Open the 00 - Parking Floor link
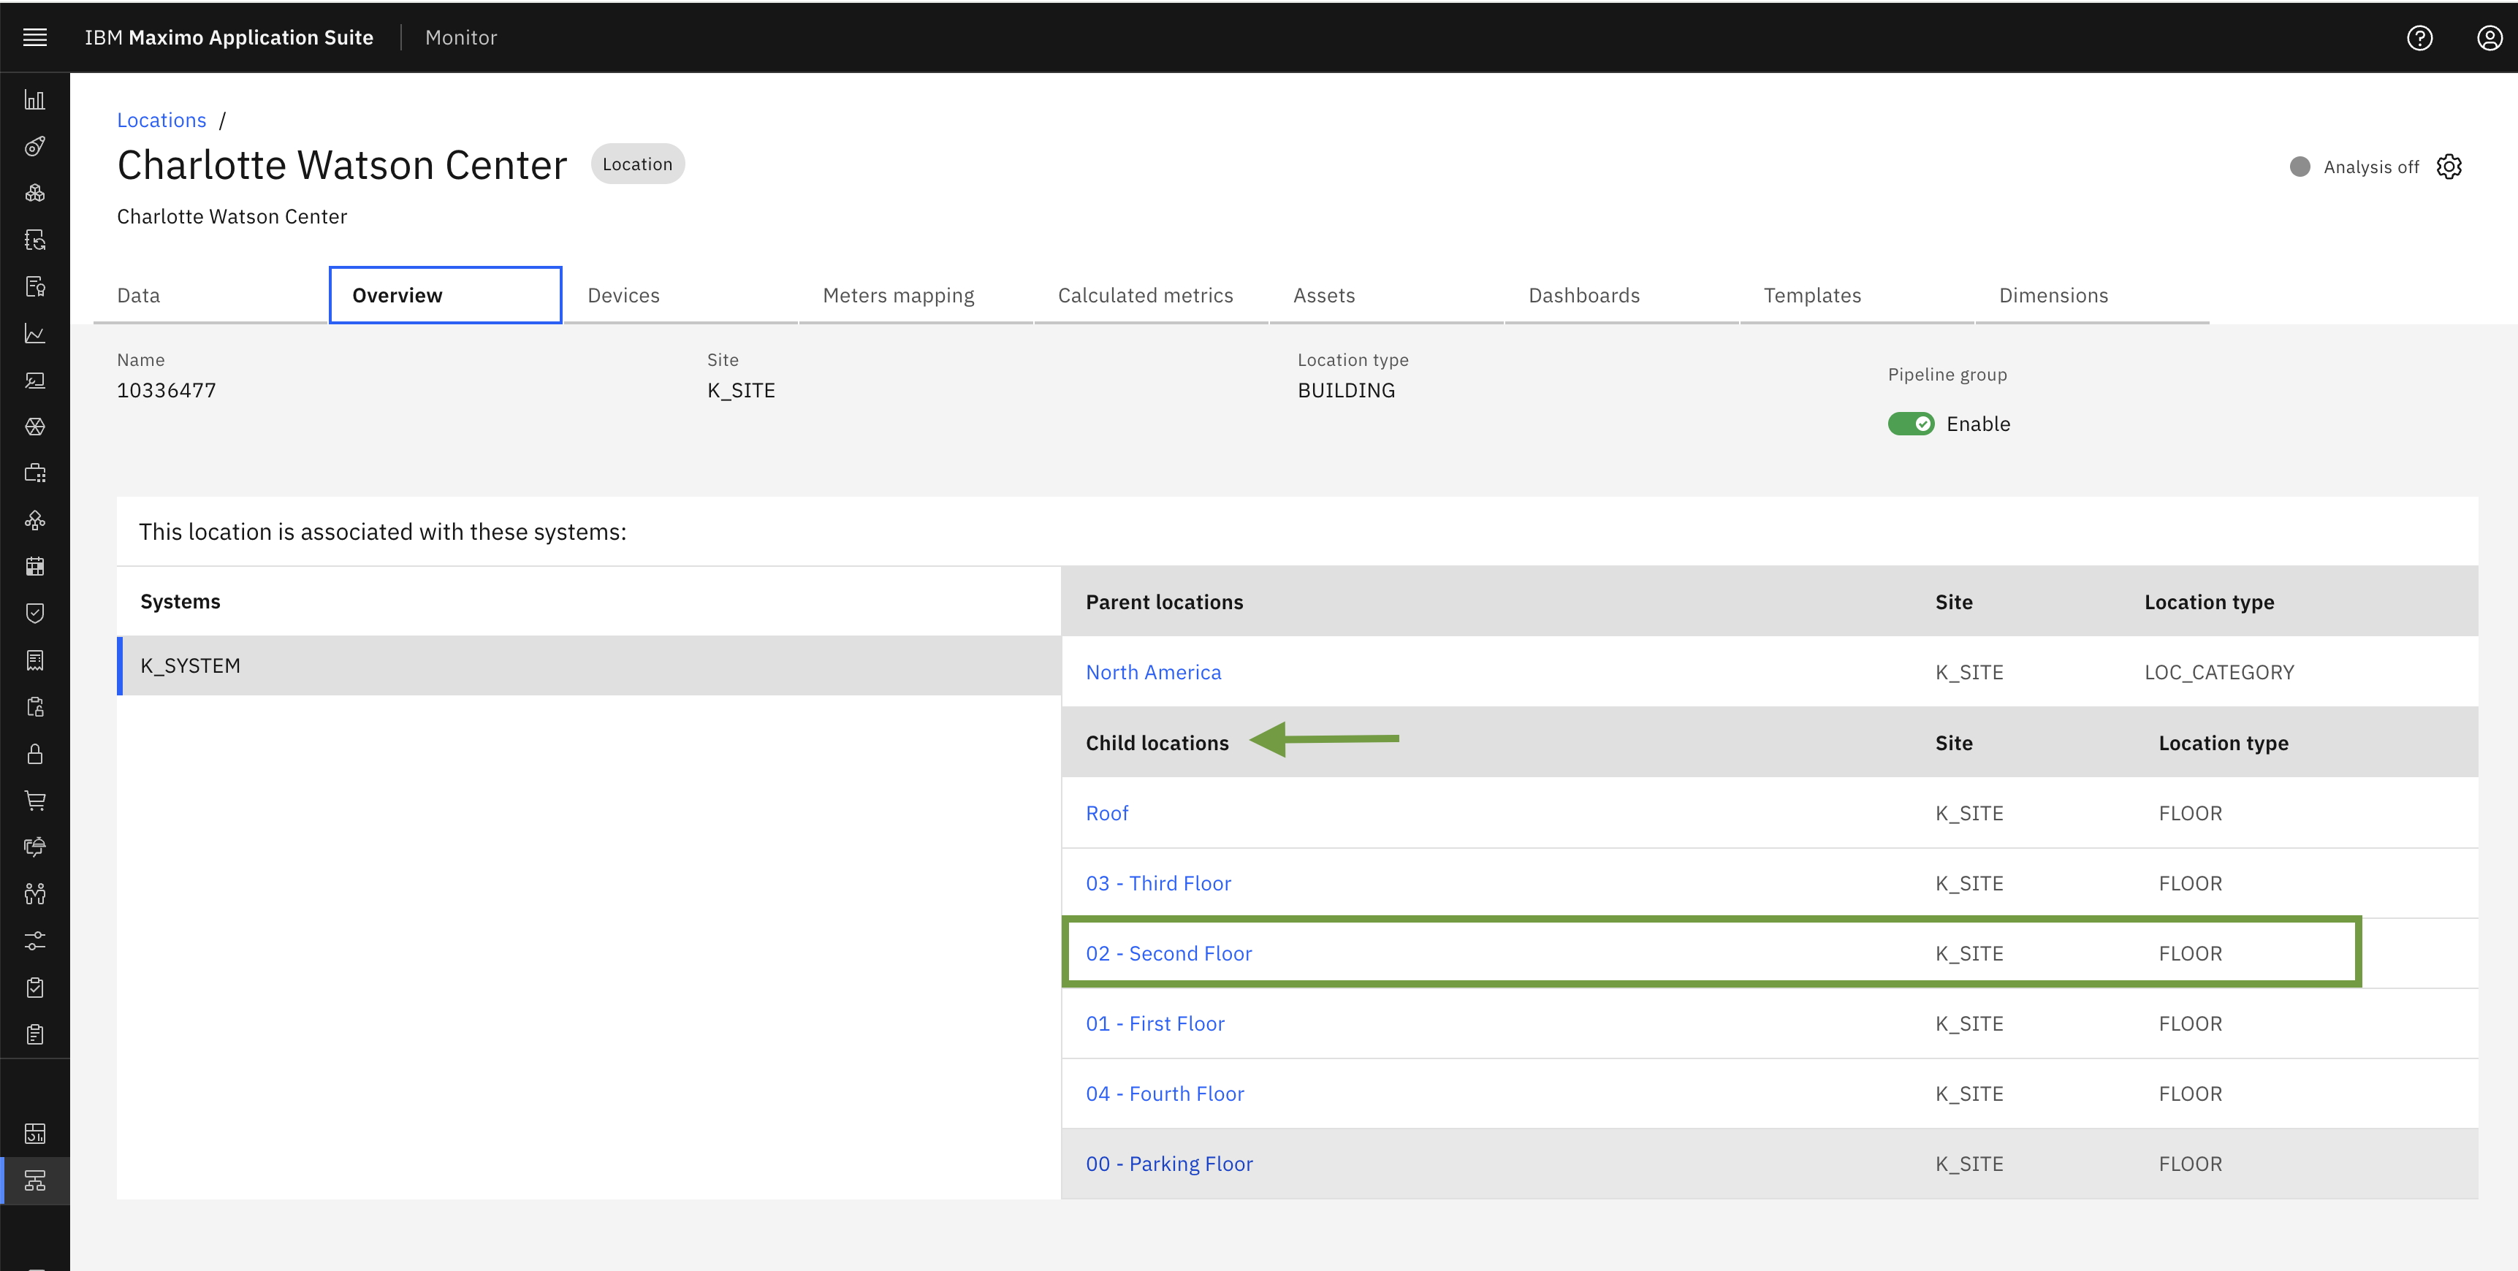Image resolution: width=2518 pixels, height=1271 pixels. [1169, 1164]
